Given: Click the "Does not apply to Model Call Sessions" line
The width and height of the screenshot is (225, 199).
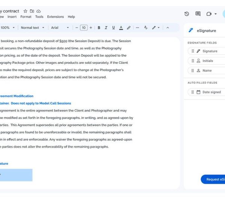Looking at the screenshot, I should (41, 103).
